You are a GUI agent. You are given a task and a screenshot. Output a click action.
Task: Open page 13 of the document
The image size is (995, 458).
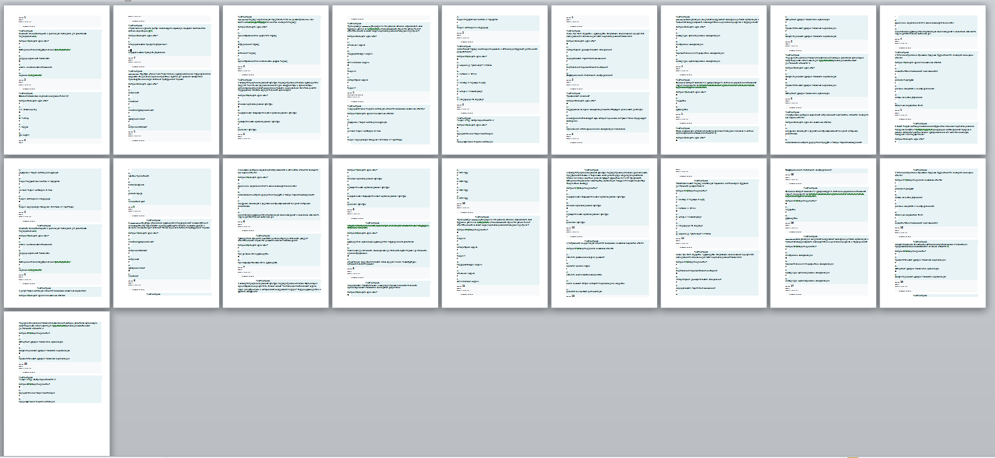point(385,233)
